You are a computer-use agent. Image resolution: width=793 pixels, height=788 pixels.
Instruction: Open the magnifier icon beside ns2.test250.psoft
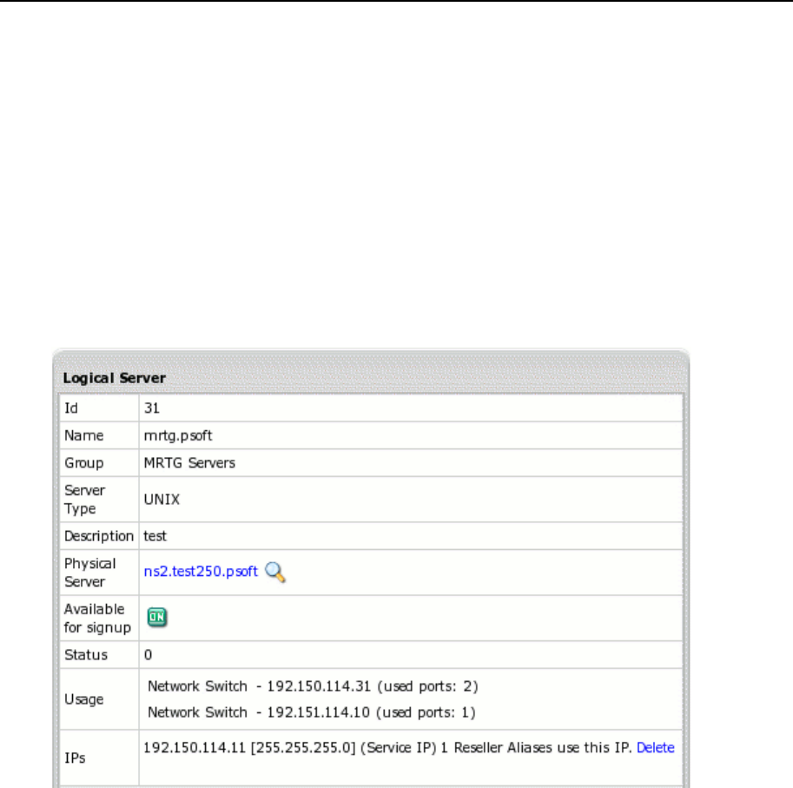pyautogui.click(x=275, y=572)
